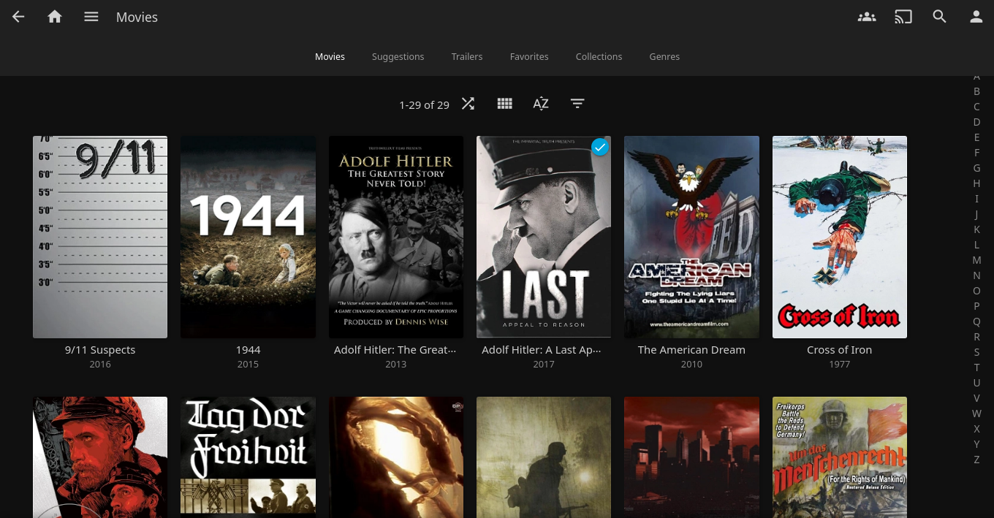Jump to letter Z in alphabet picker
994x518 pixels.
[x=976, y=460]
